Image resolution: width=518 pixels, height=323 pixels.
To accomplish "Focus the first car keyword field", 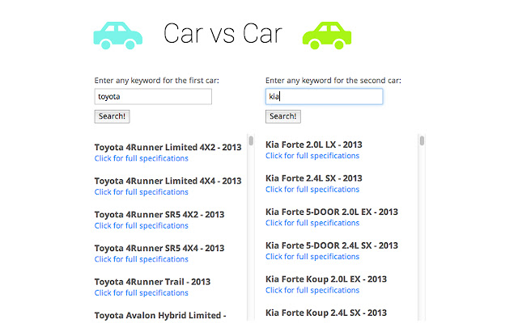I will [153, 97].
